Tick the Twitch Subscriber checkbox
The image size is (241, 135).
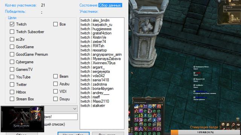tap(12, 31)
